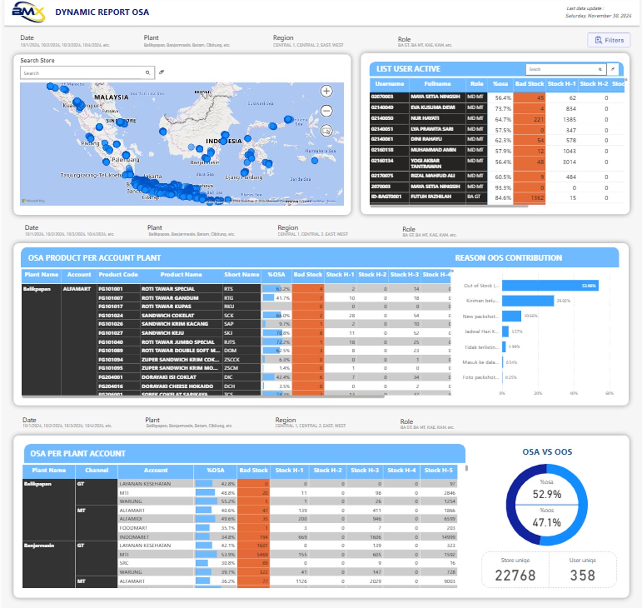Open the Filters panel
The width and height of the screenshot is (642, 608).
pyautogui.click(x=609, y=40)
